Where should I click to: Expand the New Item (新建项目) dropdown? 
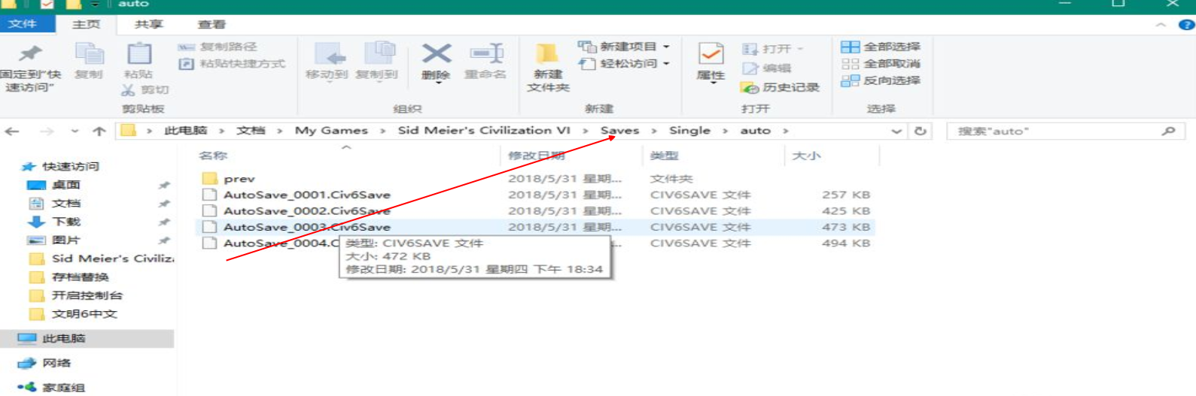tap(624, 47)
